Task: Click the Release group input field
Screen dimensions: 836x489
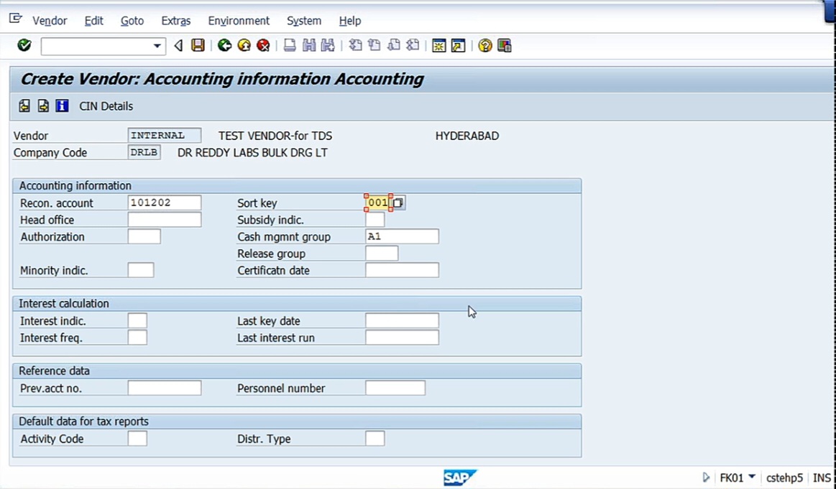Action: (382, 253)
